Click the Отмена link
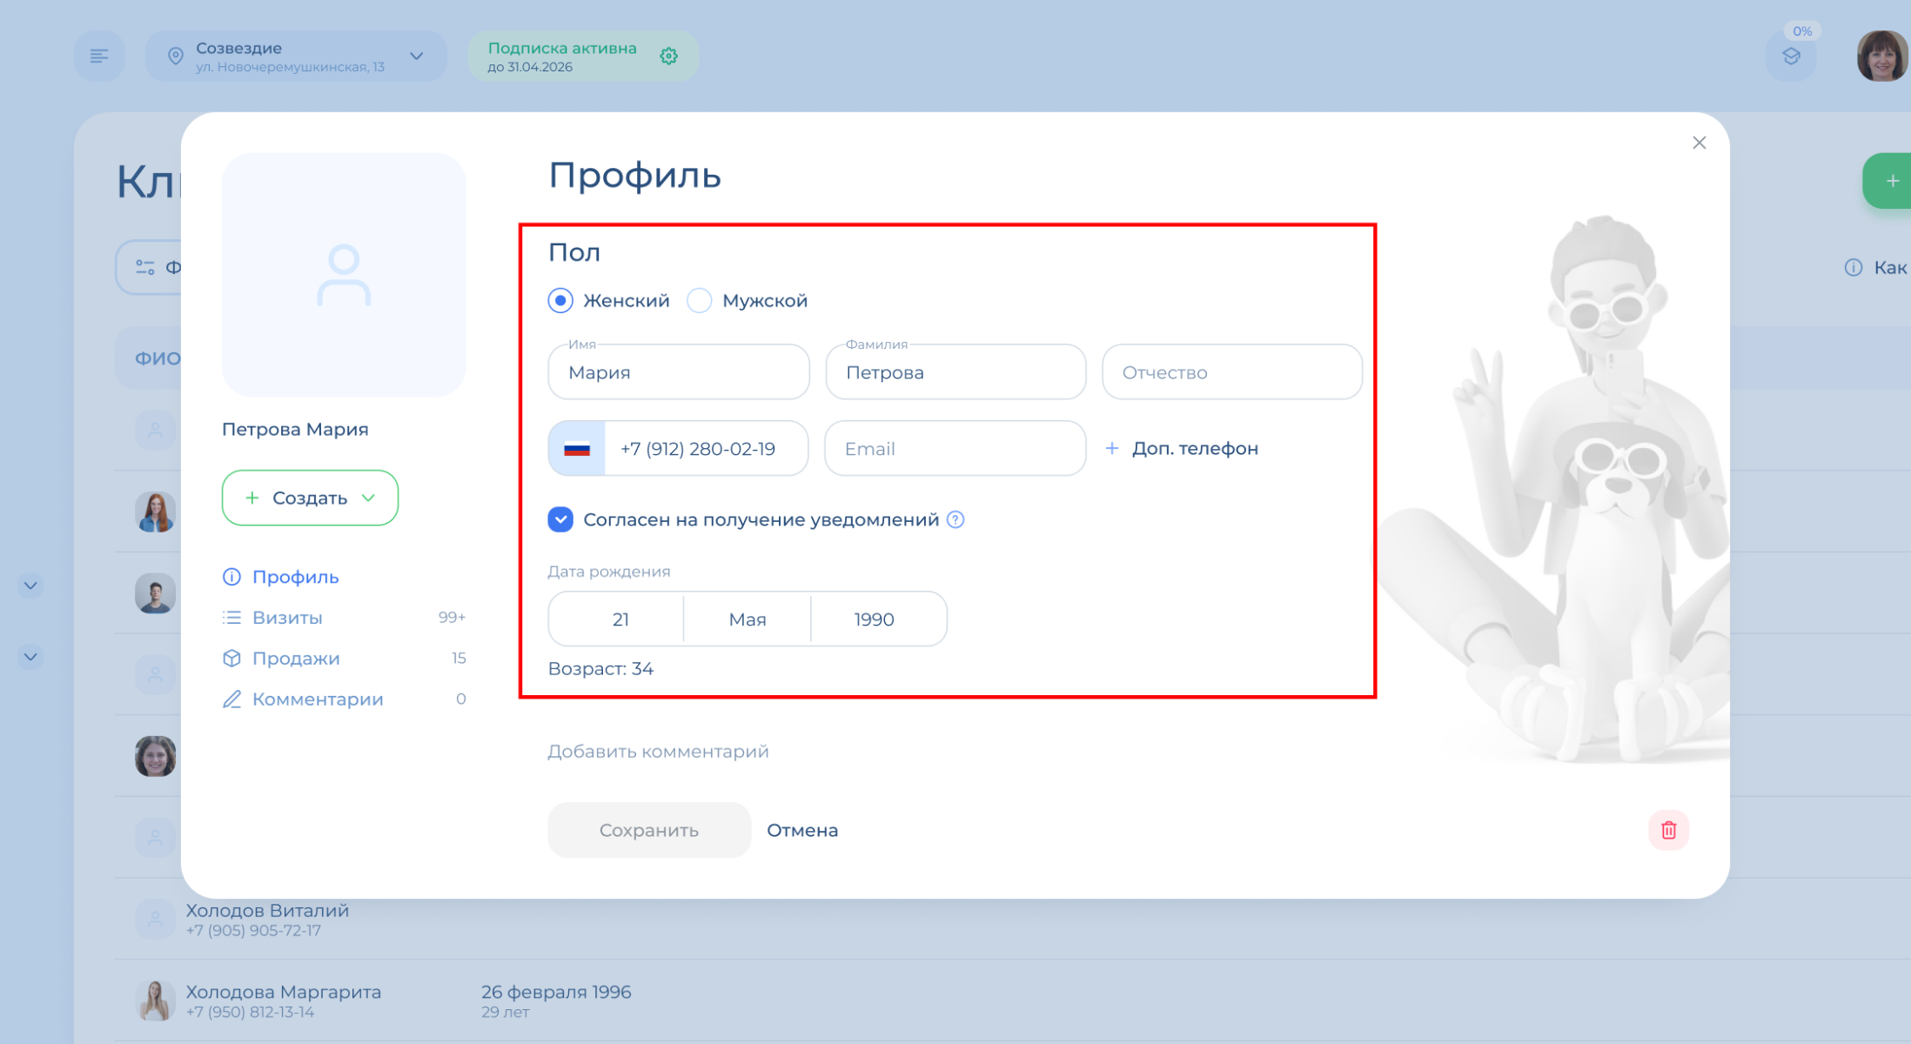1911x1044 pixels. 802,830
